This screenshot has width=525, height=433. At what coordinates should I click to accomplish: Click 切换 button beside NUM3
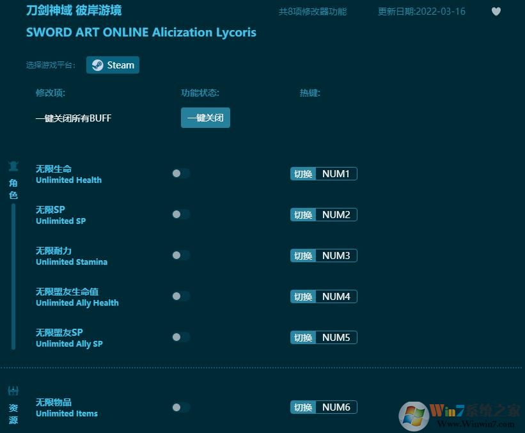click(x=303, y=255)
